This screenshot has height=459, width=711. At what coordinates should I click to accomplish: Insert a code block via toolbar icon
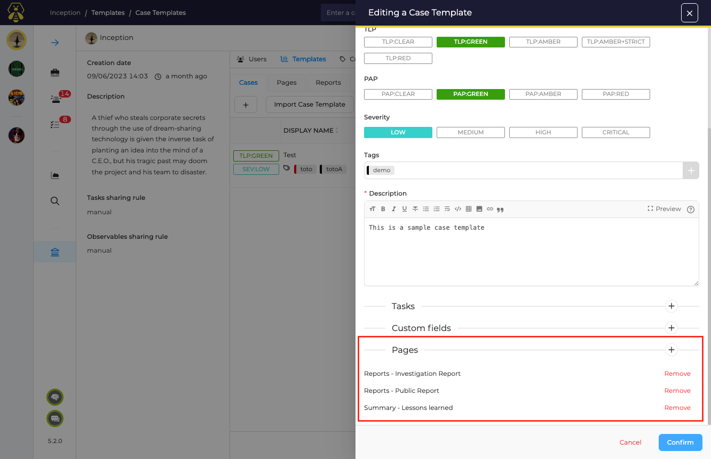pyautogui.click(x=458, y=209)
